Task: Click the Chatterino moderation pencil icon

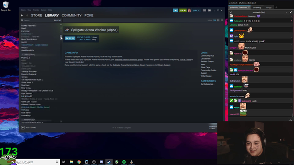Action: (291, 12)
